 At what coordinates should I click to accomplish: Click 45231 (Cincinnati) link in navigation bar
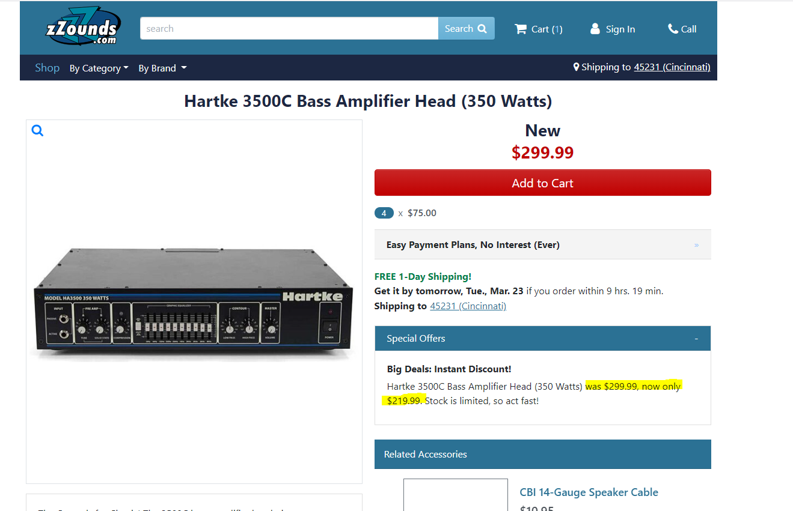pos(672,67)
